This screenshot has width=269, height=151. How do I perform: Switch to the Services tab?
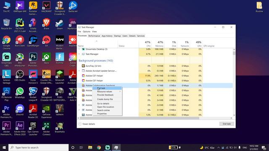pos(141,36)
